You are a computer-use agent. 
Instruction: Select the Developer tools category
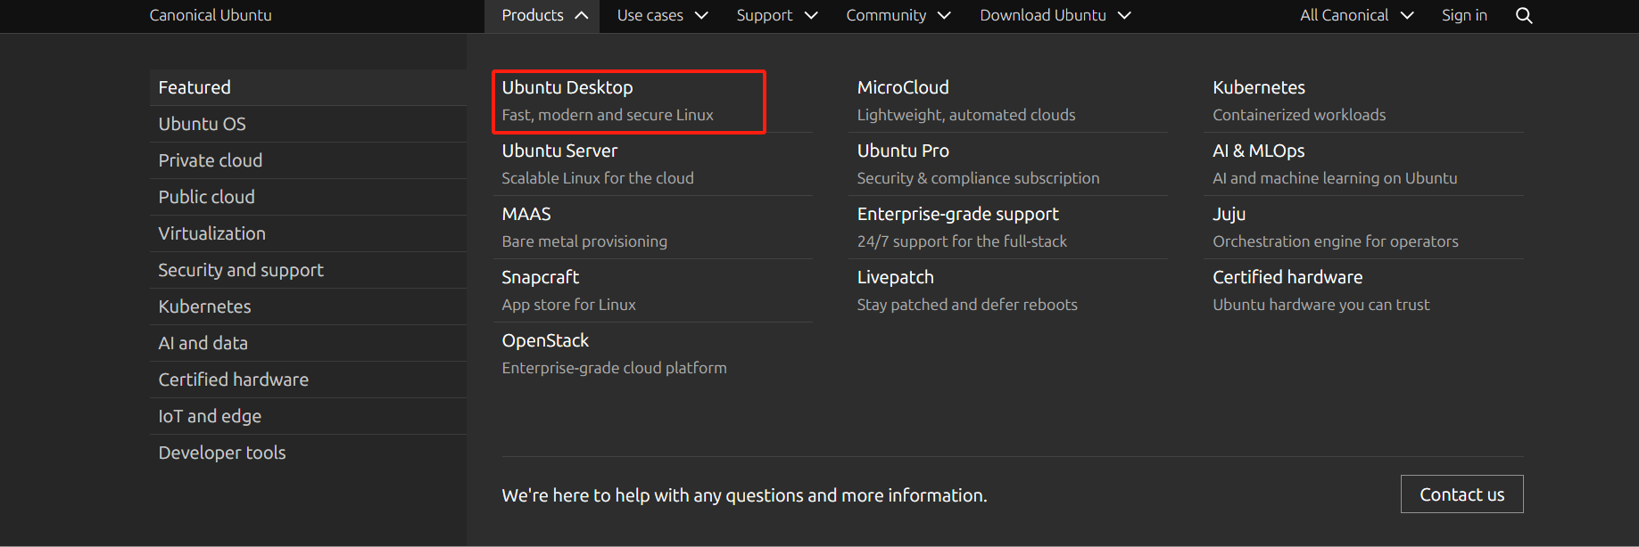tap(308, 453)
